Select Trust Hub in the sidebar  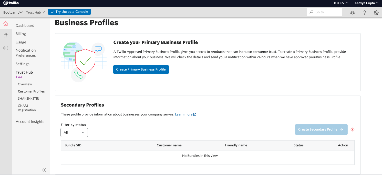point(24,72)
